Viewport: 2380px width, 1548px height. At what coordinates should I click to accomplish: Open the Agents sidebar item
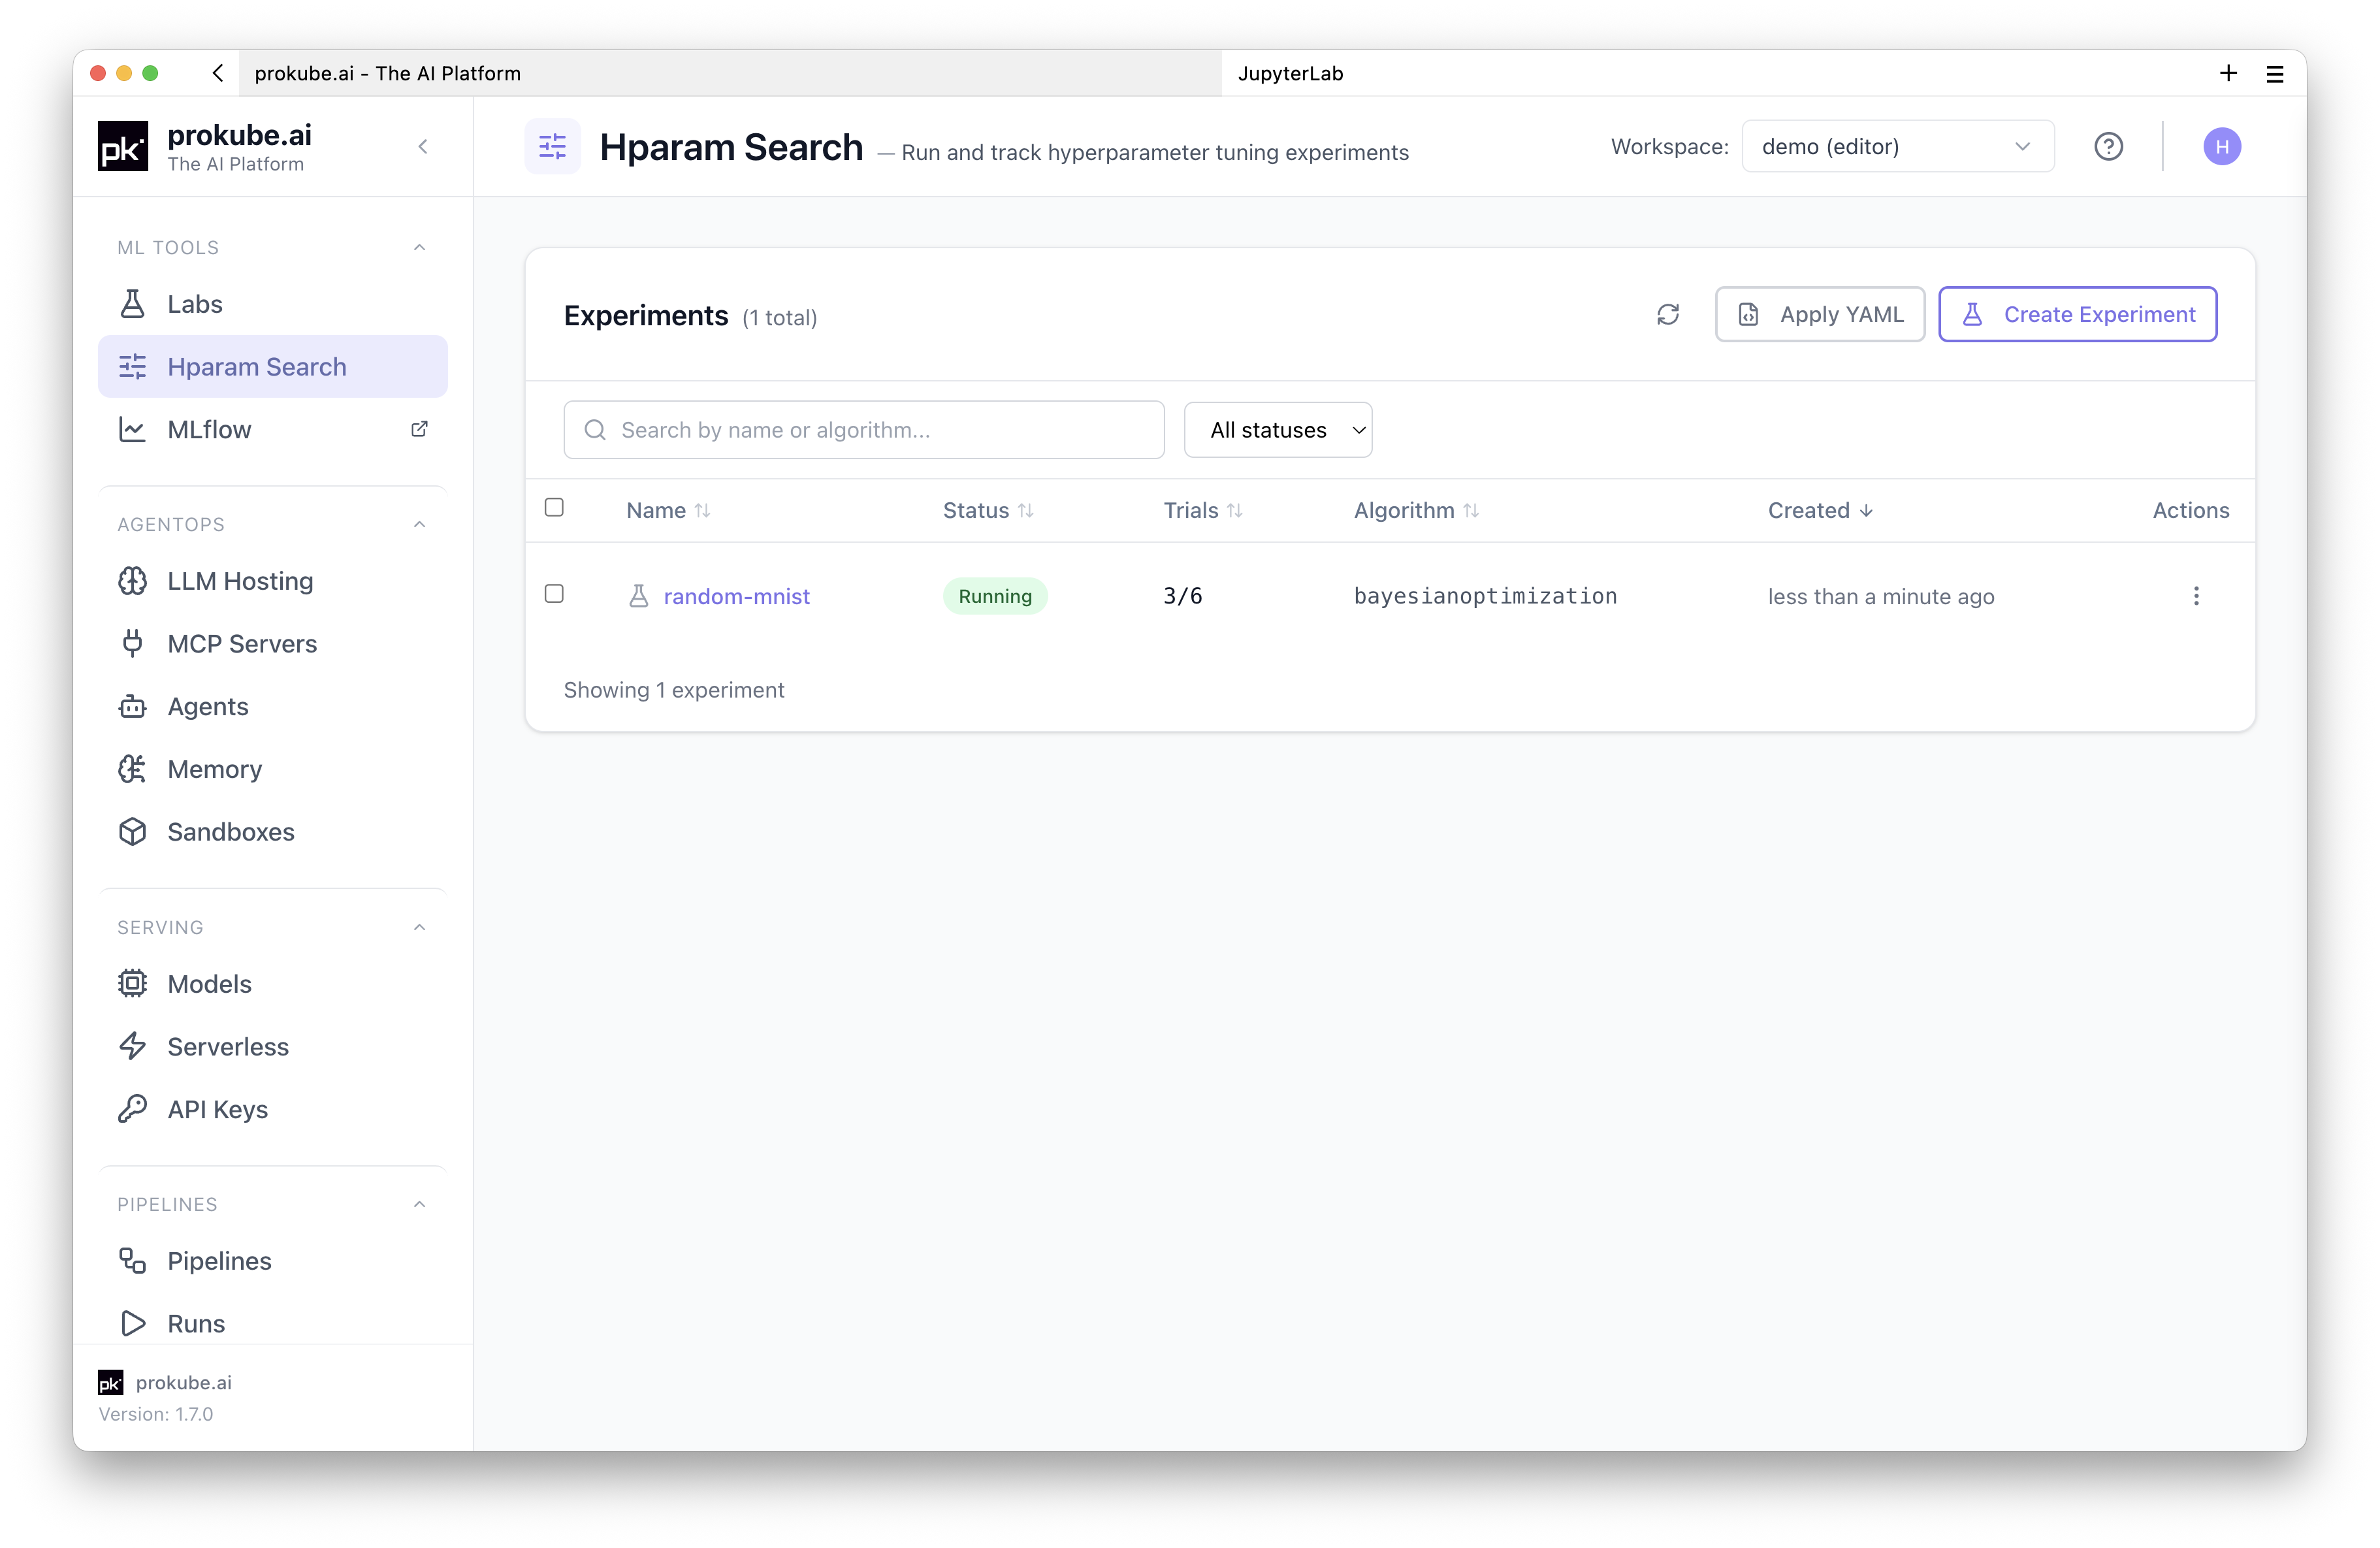click(x=272, y=707)
